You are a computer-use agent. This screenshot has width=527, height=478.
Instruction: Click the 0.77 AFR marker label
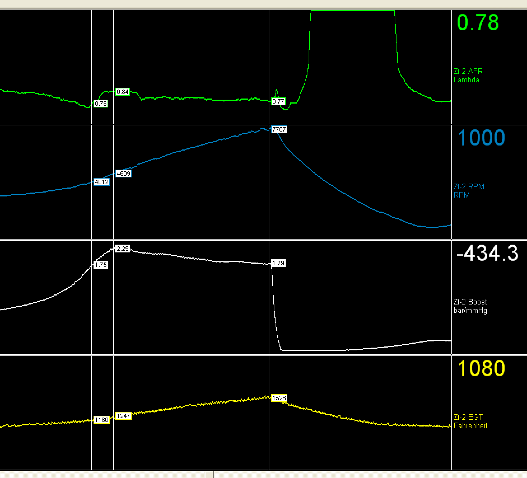pyautogui.click(x=278, y=101)
